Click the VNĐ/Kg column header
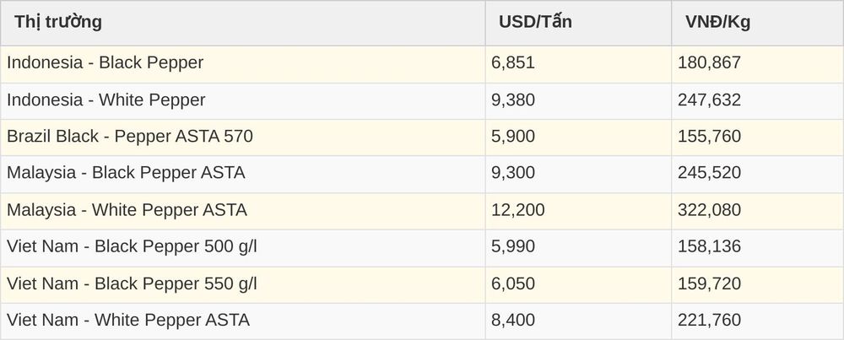 coord(757,23)
